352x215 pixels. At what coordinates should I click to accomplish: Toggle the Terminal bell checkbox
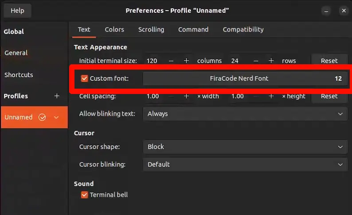point(85,195)
